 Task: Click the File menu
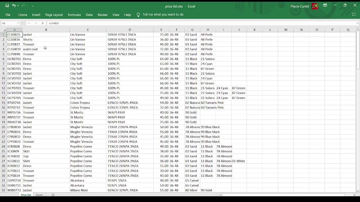pos(8,15)
